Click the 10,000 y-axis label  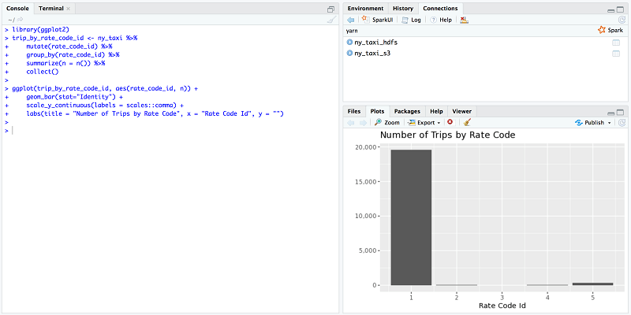pos(366,216)
